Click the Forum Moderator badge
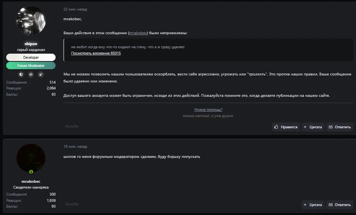This screenshot has height=215, width=356. pyautogui.click(x=31, y=66)
